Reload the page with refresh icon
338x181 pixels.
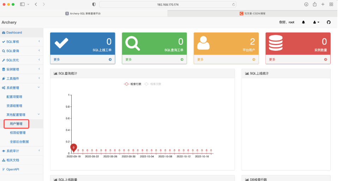[234, 5]
